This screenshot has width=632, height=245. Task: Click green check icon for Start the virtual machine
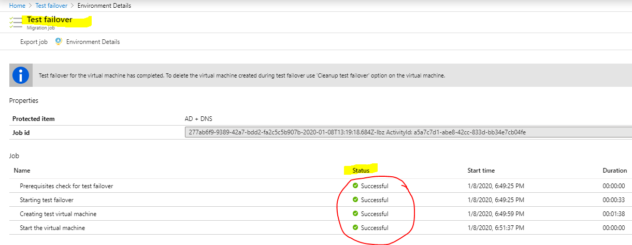click(355, 227)
